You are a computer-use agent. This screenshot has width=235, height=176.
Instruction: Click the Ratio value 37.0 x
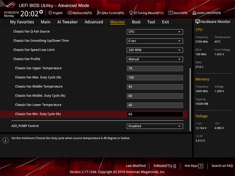coord(199,67)
